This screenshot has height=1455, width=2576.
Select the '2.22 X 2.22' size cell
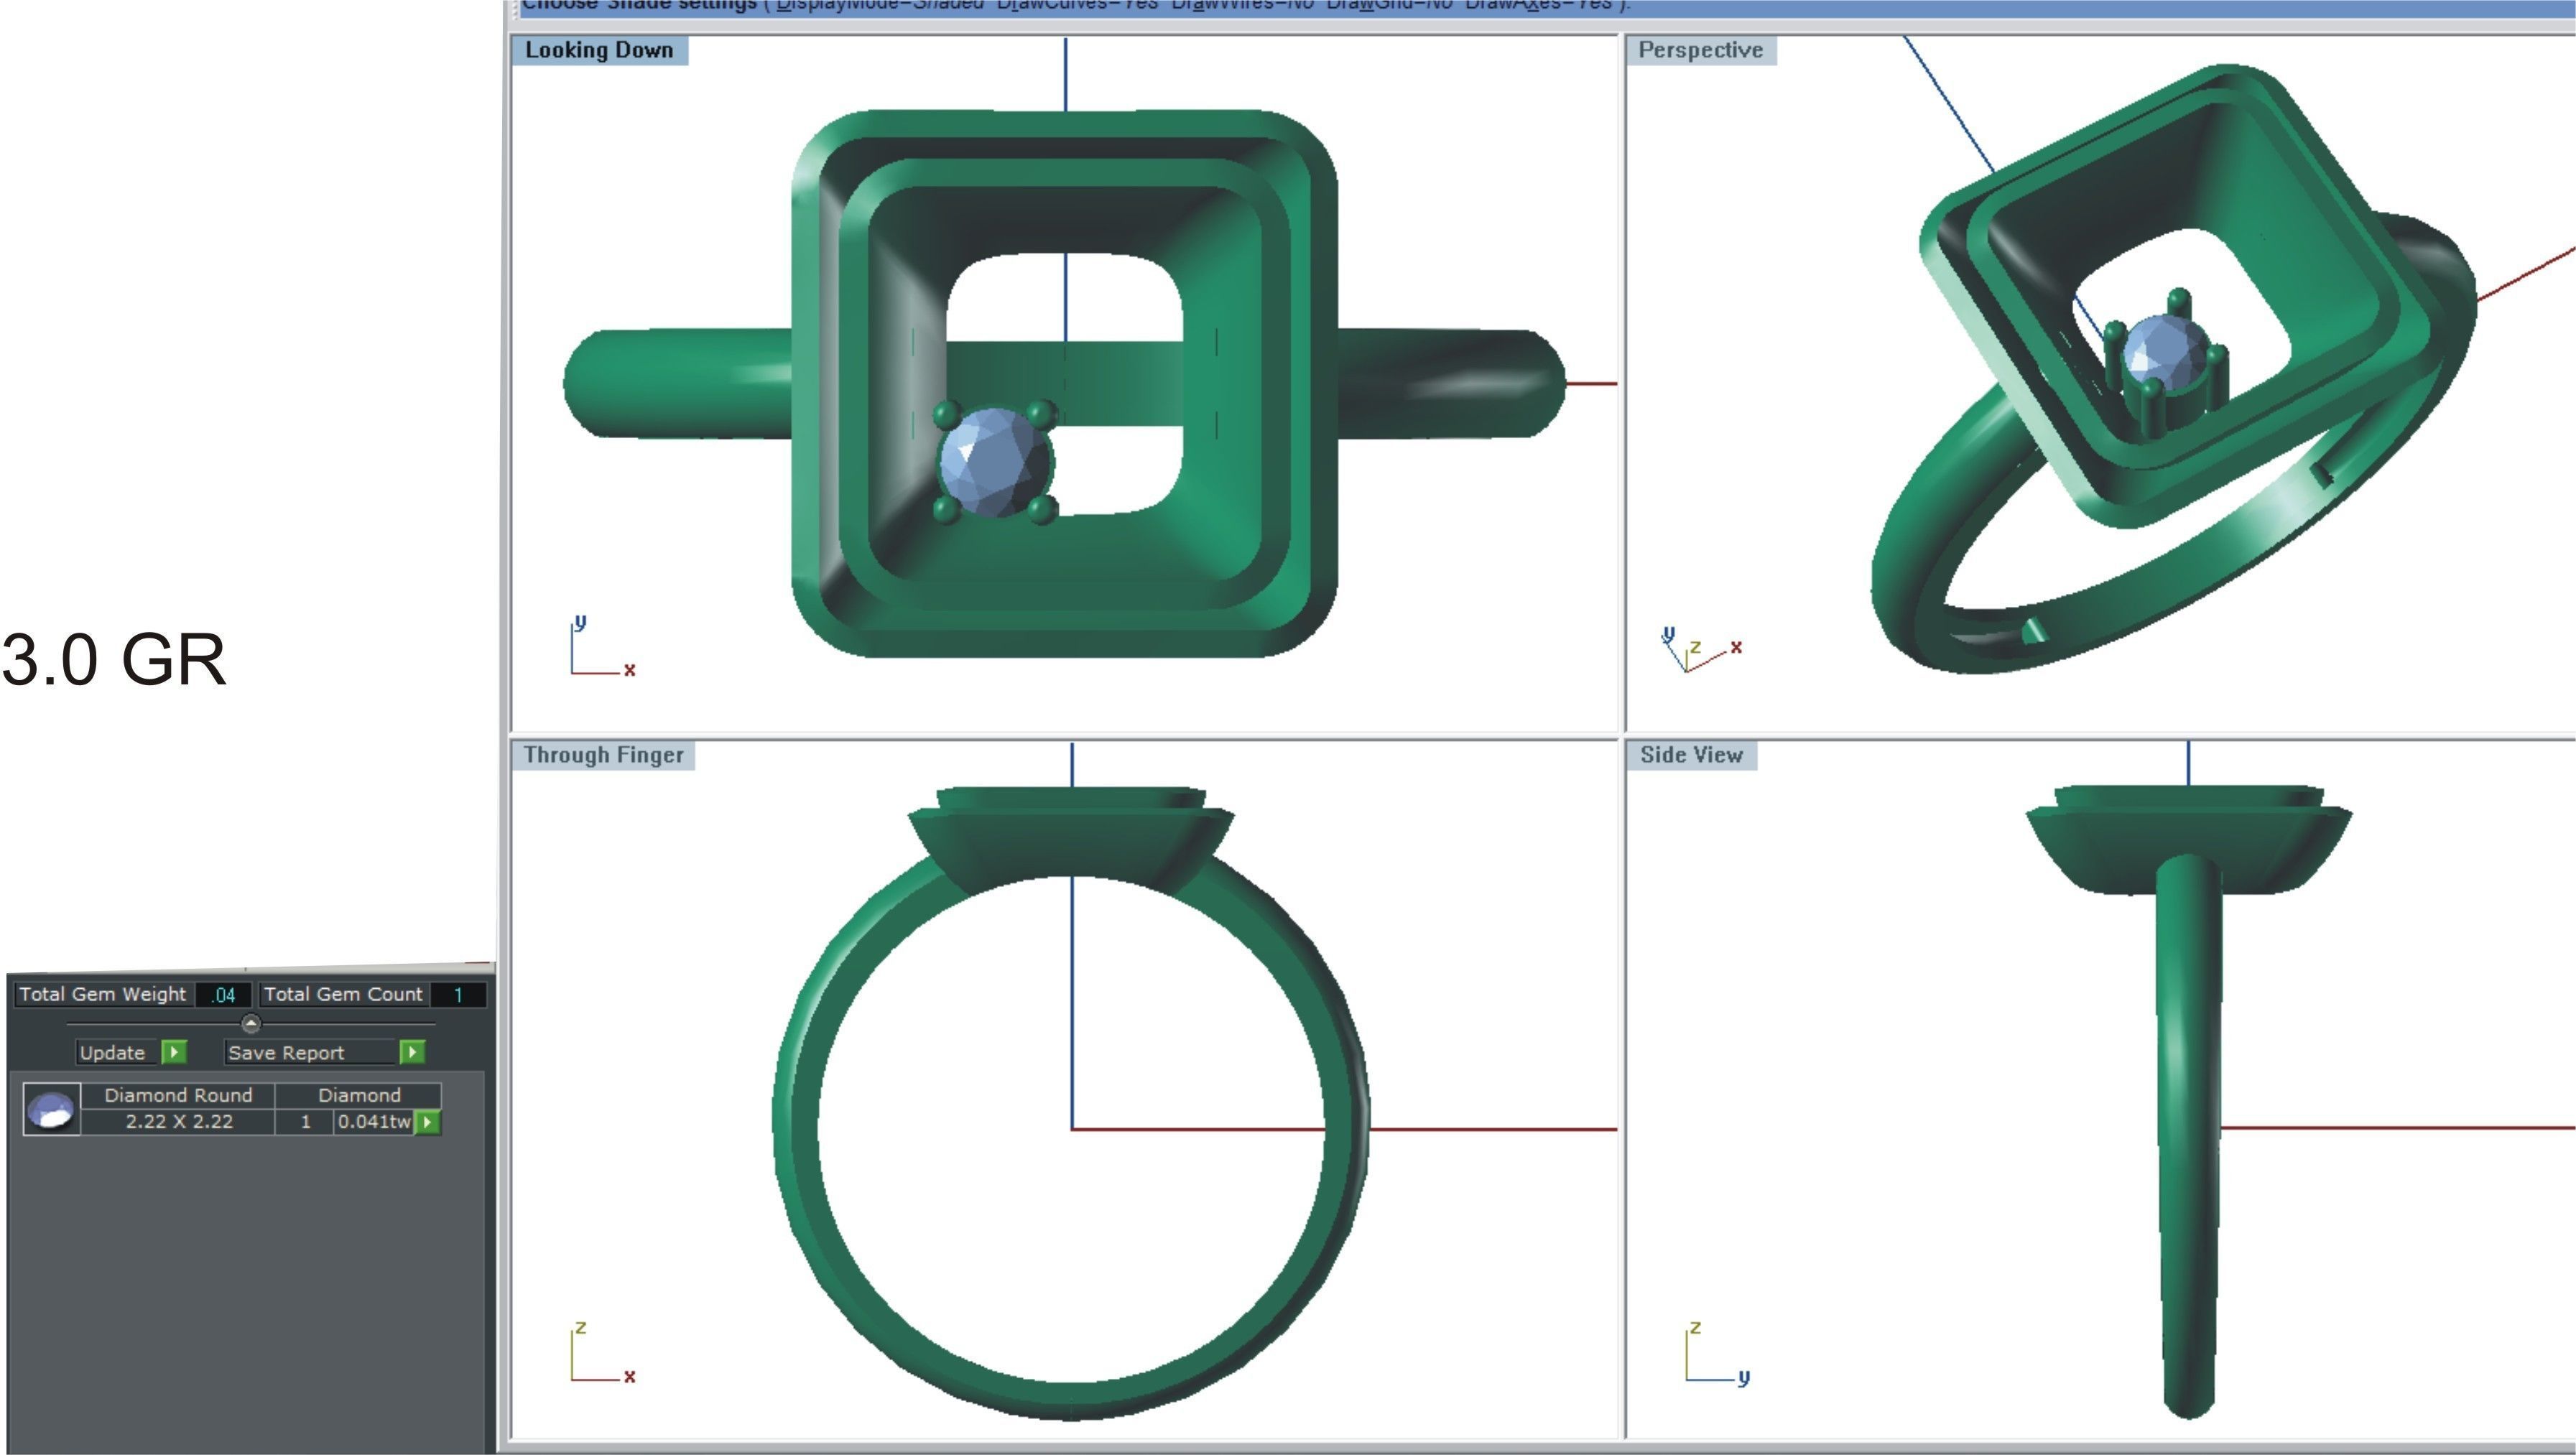178,1122
